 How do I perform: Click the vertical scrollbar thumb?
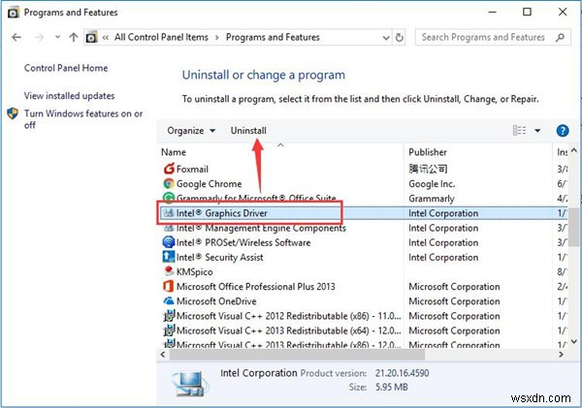tap(574, 227)
